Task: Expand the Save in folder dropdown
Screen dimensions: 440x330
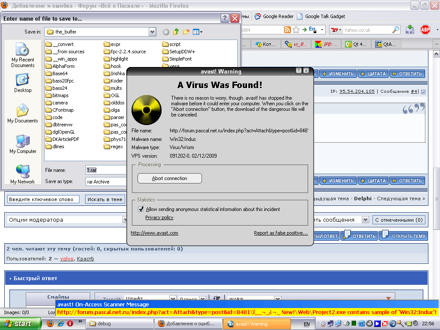Action: coord(152,32)
